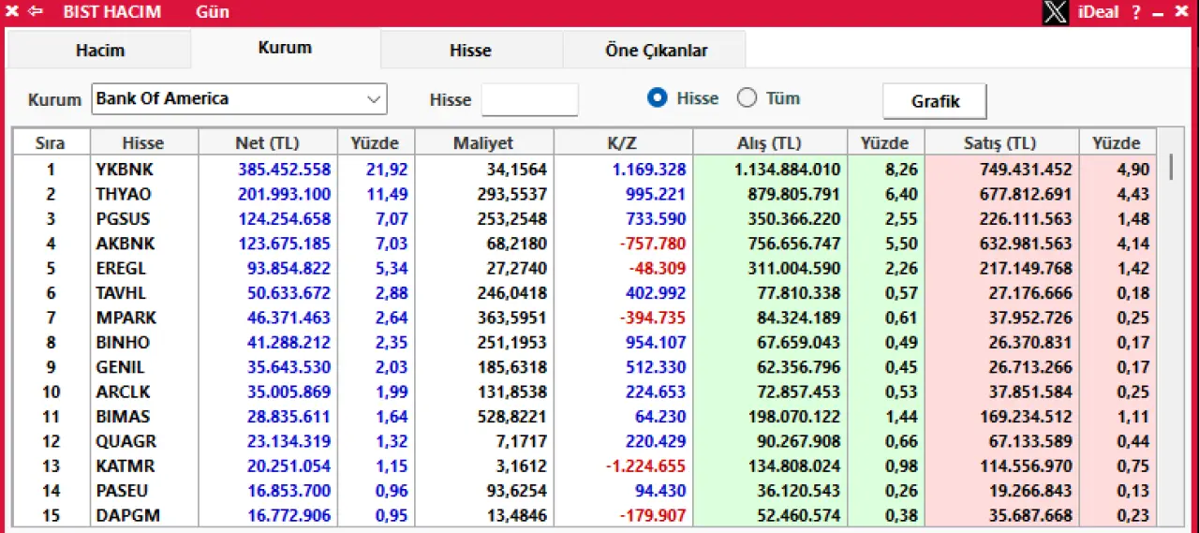The image size is (1199, 533).
Task: Select the Tüm radio button
Action: pos(747,98)
